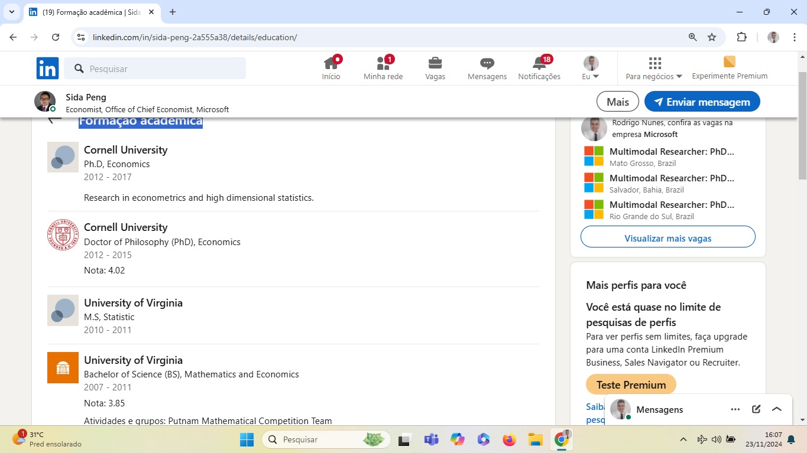Click the browser forward arrow
The width and height of the screenshot is (807, 453).
pyautogui.click(x=34, y=37)
